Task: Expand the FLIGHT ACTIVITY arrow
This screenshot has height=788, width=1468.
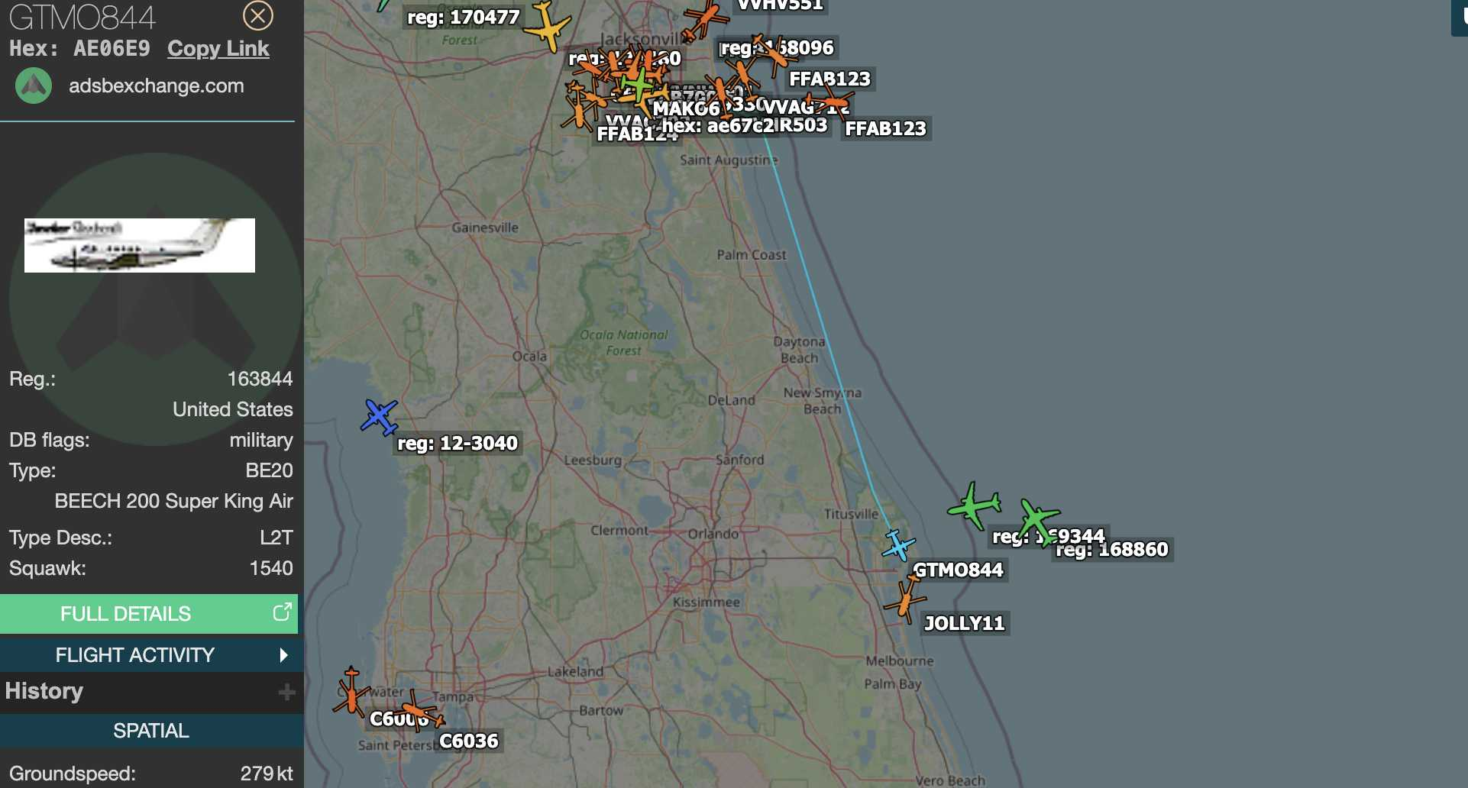Action: tap(284, 655)
